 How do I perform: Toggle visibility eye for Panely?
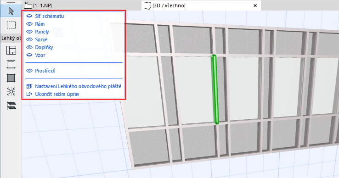click(x=29, y=32)
